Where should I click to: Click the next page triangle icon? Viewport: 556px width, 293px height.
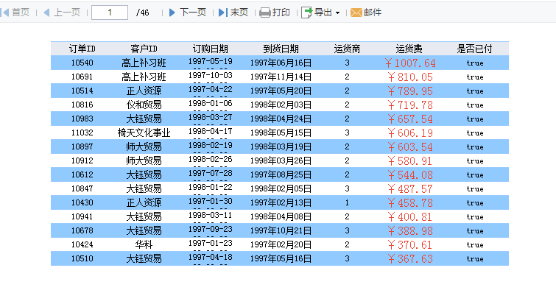click(x=172, y=13)
